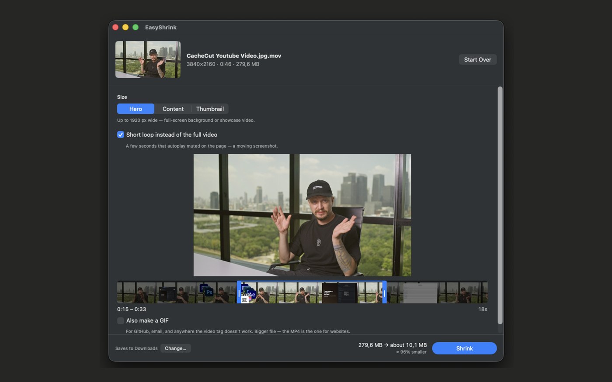Viewport: 612px width, 382px height.
Task: Click the large video preview frame
Action: [302, 215]
